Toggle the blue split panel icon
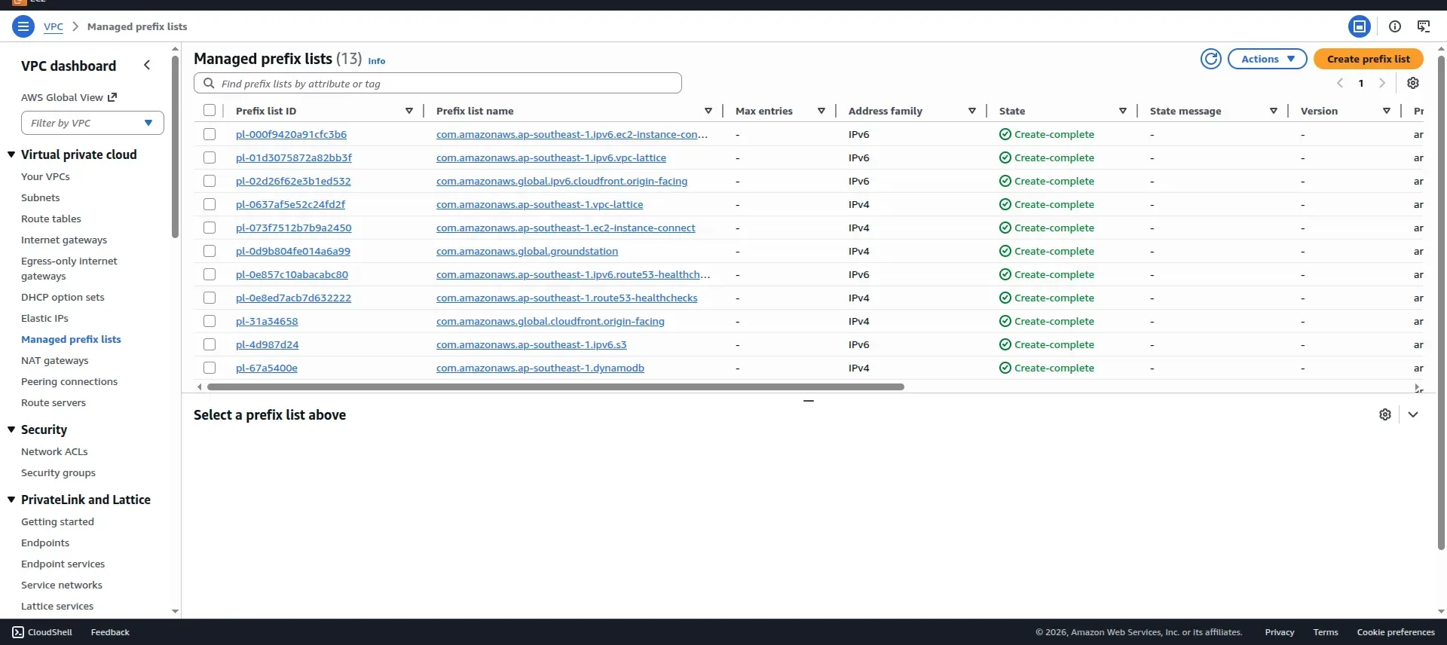Screen dimensions: 1447x645 [x=1360, y=26]
